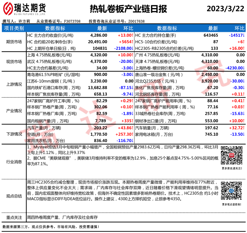Click the report title 热轧卷板产业链日报
Screen dimensions: 247x233
[124, 9]
